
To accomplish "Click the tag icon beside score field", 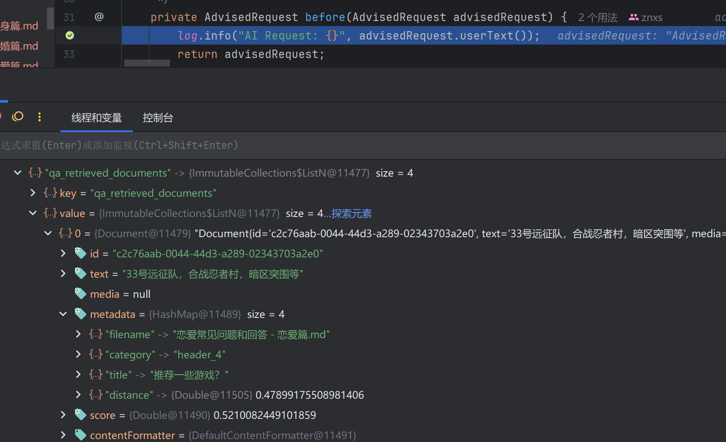I will [80, 415].
